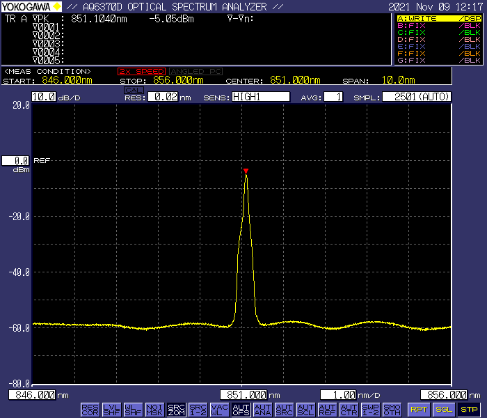The width and height of the screenshot is (487, 418).
Task: Select trace D:FIX /BLK row
Action: [x=439, y=40]
